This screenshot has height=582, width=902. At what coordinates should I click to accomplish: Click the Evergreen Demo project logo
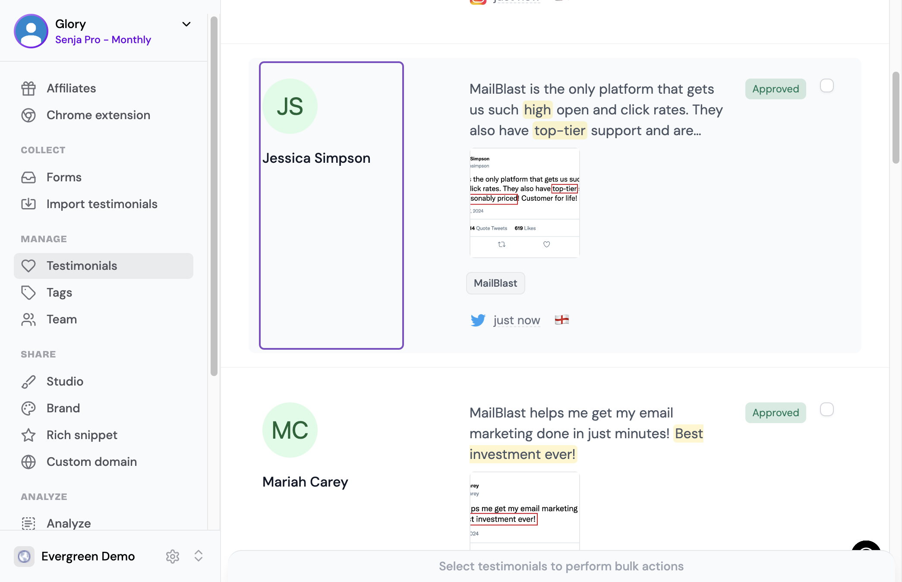coord(24,557)
